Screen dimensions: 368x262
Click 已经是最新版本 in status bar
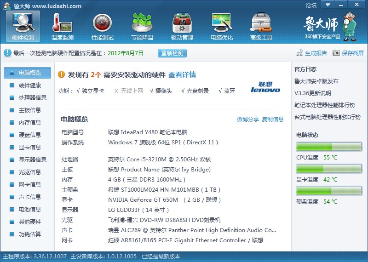point(161,256)
